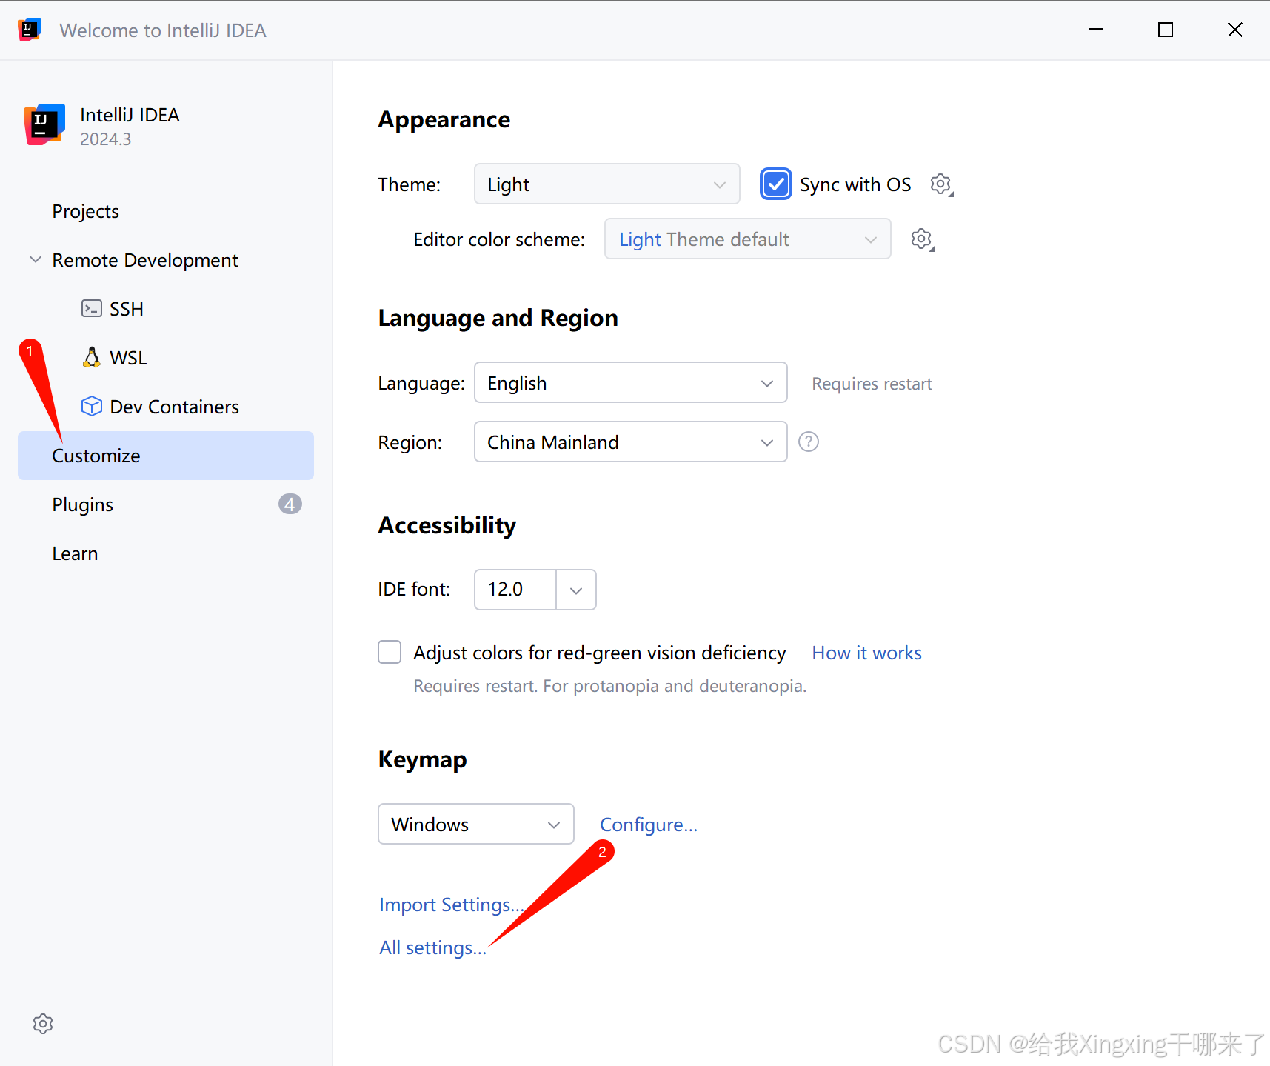Open the Editor color scheme dropdown
Screen dimensions: 1270x1066
[x=747, y=239]
